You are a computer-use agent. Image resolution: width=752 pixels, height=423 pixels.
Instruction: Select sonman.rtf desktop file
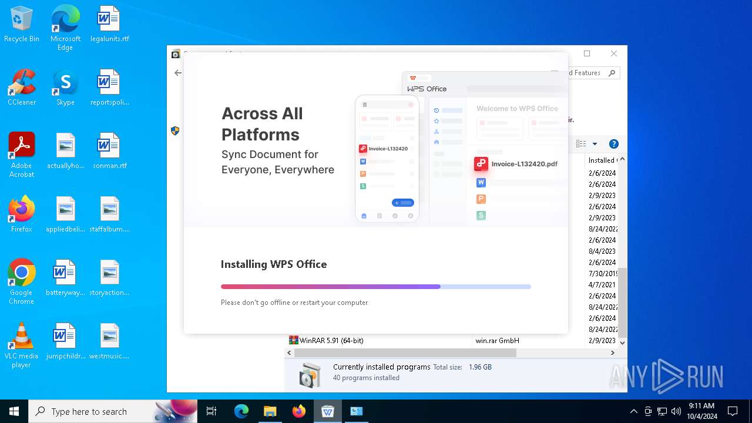click(109, 151)
